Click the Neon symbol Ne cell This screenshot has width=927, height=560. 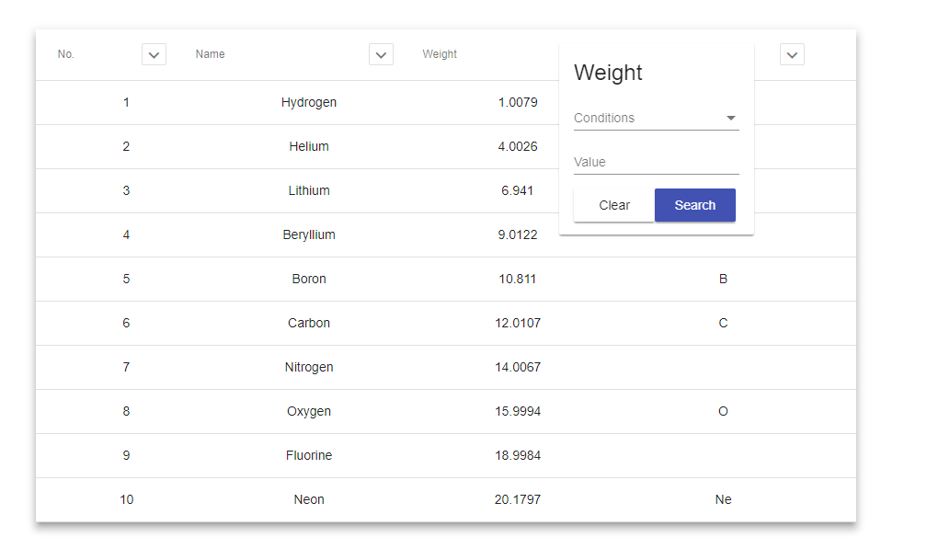point(723,499)
